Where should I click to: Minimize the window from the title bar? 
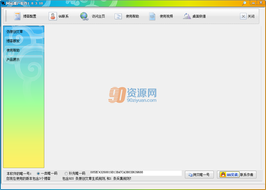[x=253, y=3]
